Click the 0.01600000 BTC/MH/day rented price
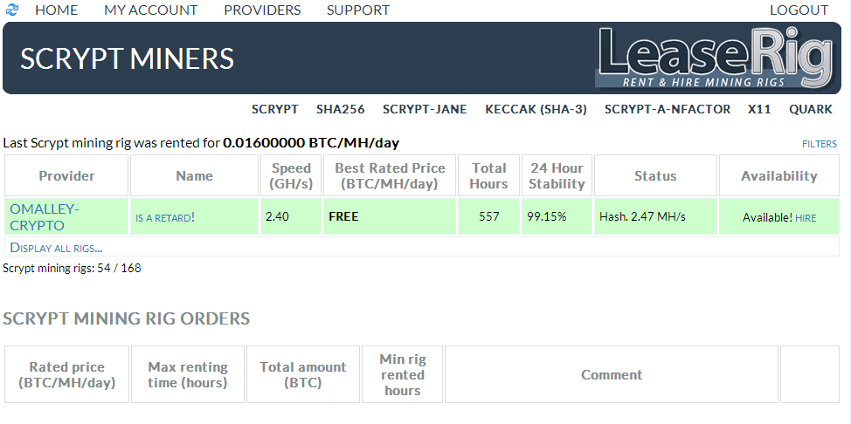The width and height of the screenshot is (851, 424). click(x=311, y=143)
